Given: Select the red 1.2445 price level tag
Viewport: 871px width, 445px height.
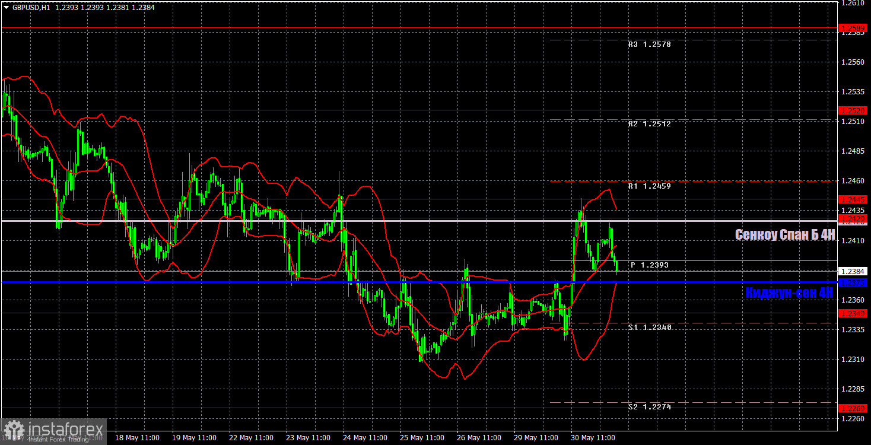Looking at the screenshot, I should click(x=853, y=199).
